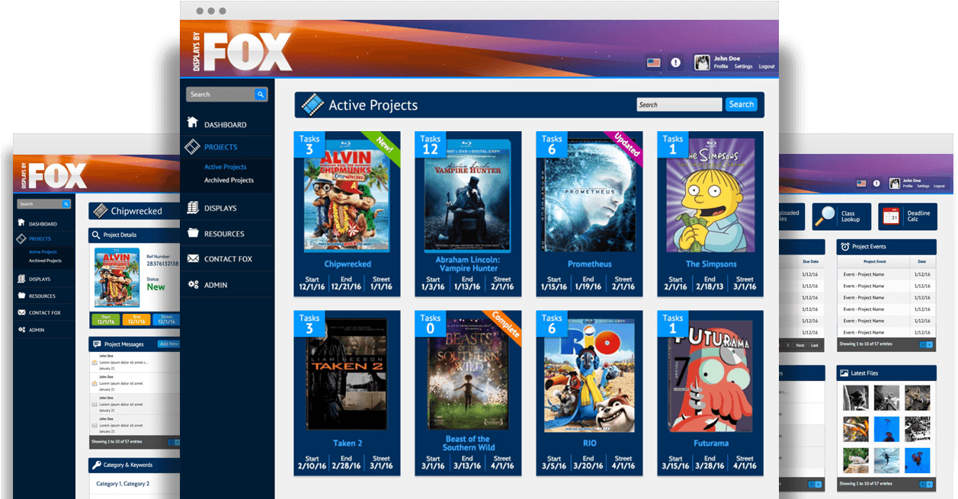Click the 'New!' ribbon on Chipwrecked card

[x=384, y=145]
